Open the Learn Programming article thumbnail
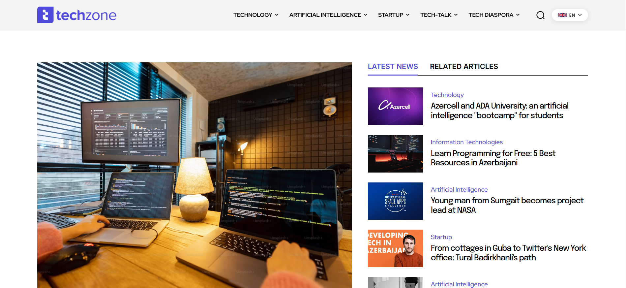Viewport: 626px width, 288px height. (x=395, y=154)
